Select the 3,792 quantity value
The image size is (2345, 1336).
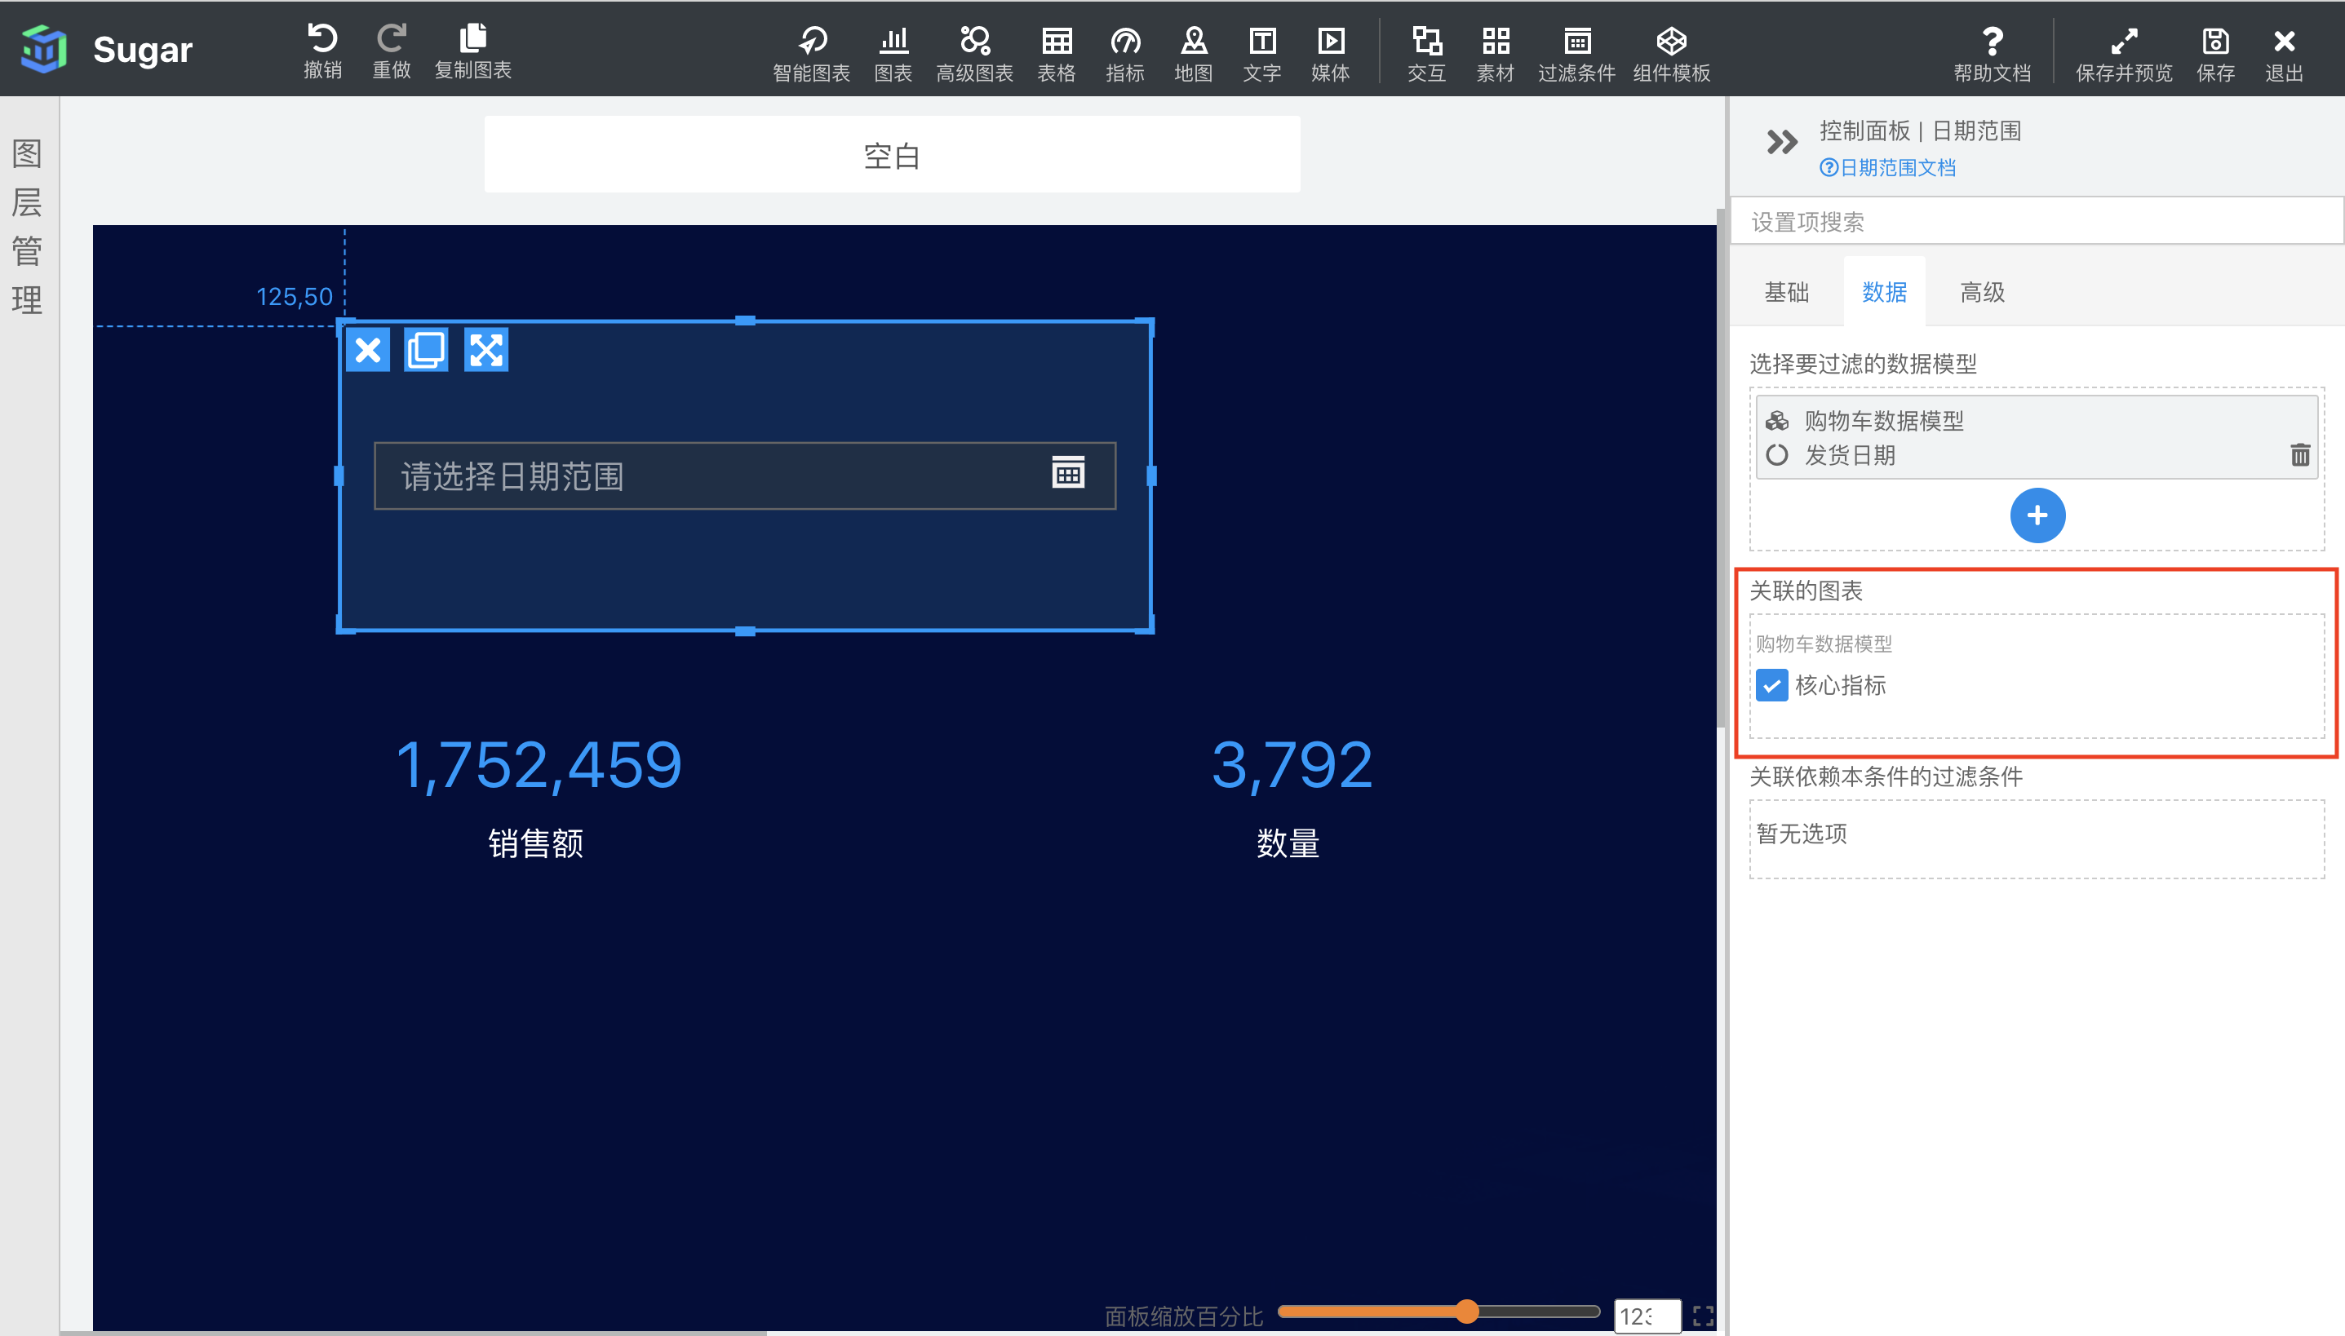point(1292,764)
